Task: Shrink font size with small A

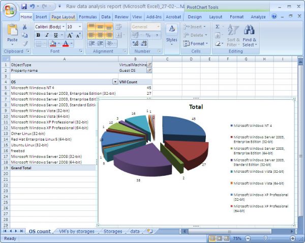Action: point(78,35)
